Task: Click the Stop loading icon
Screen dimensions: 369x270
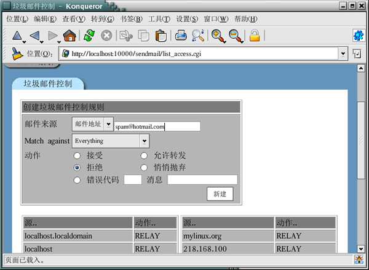Action: [x=106, y=36]
